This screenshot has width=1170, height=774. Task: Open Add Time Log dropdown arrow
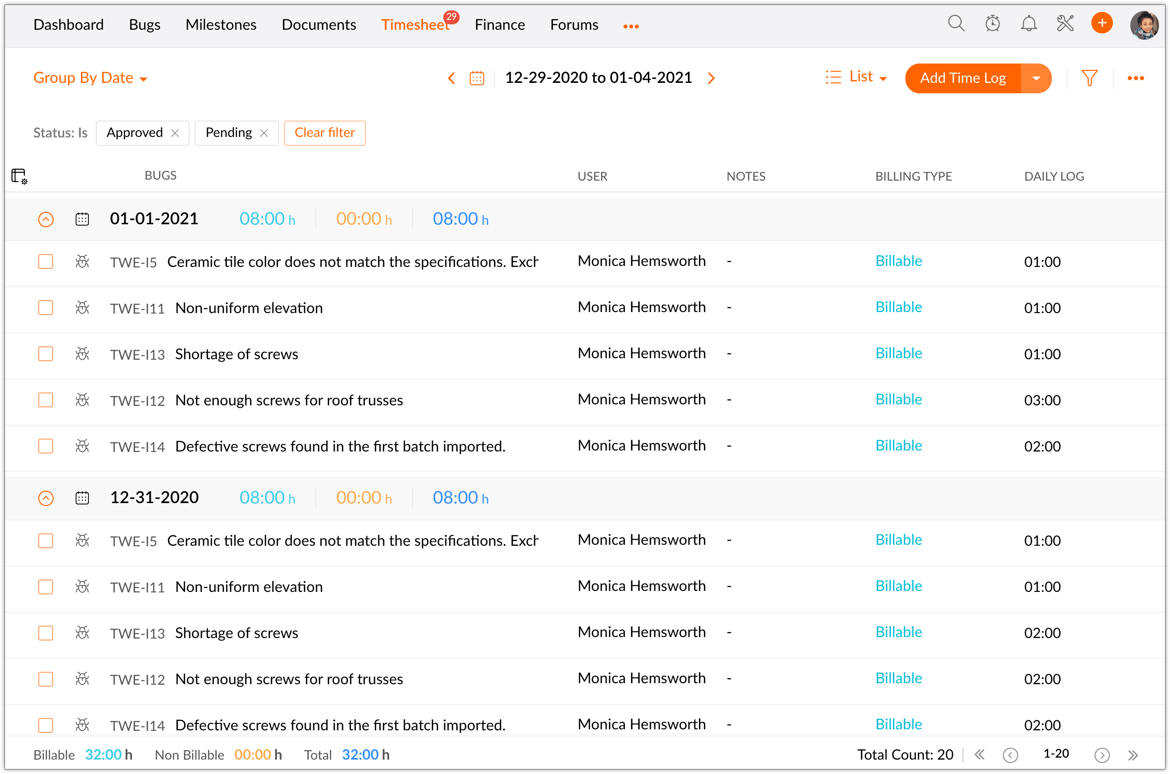tap(1036, 78)
